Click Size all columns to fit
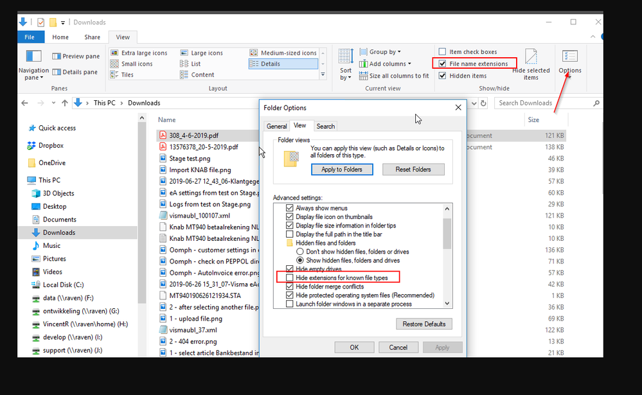642x395 pixels. (x=394, y=76)
